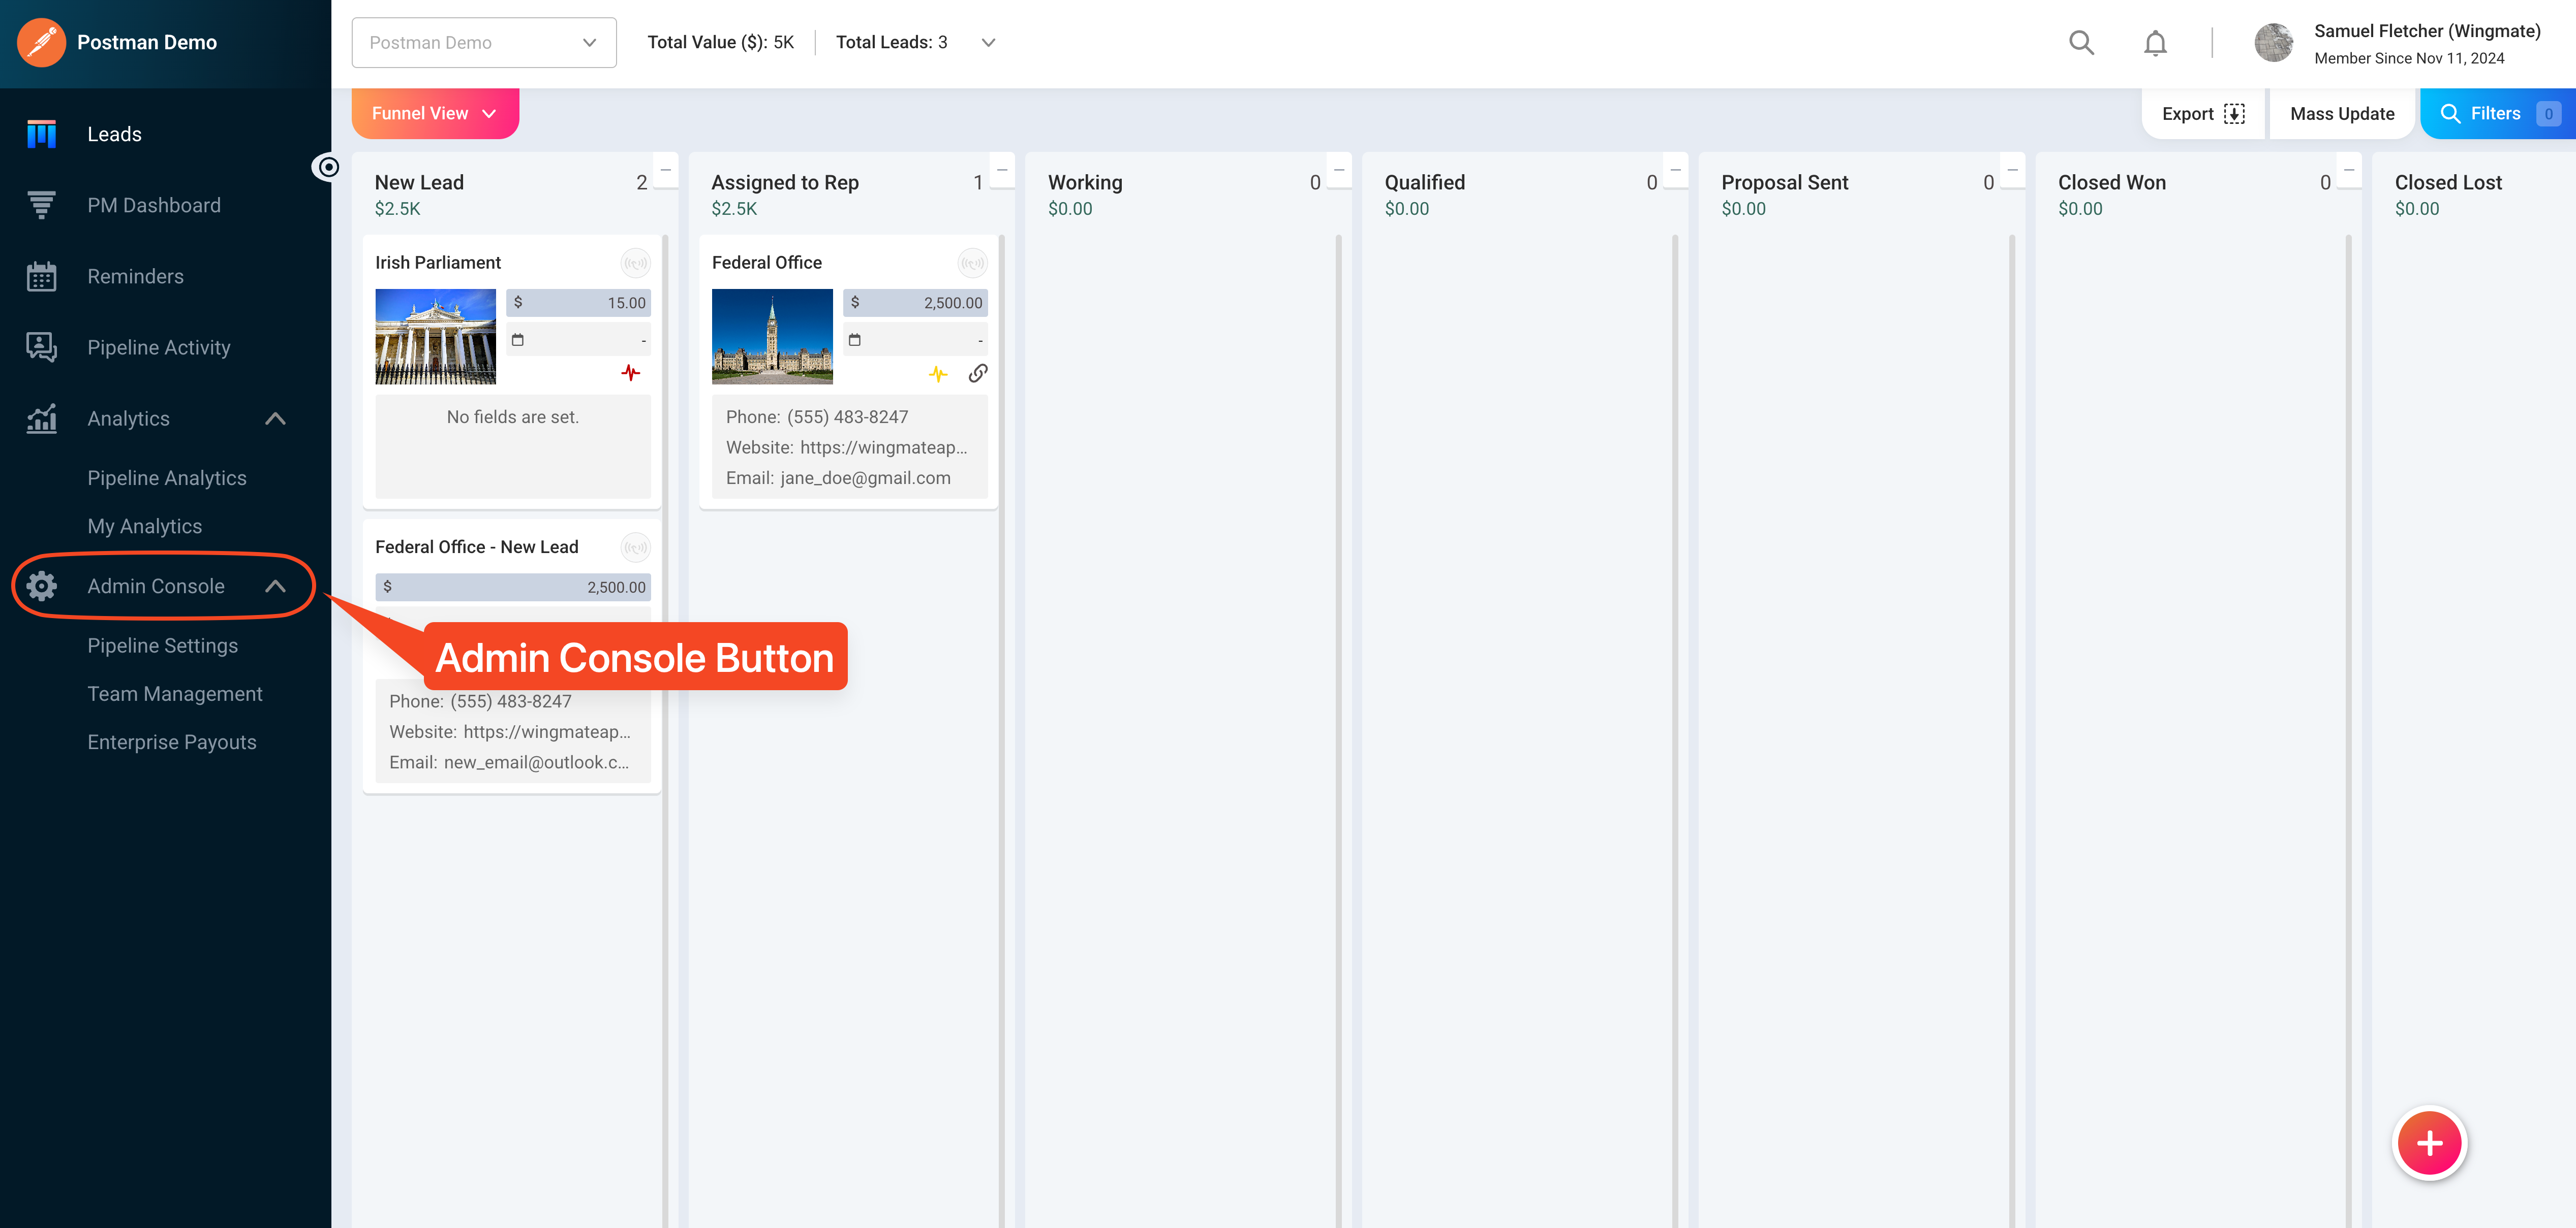
Task: Click the Total Value 5K summary
Action: pyautogui.click(x=720, y=42)
